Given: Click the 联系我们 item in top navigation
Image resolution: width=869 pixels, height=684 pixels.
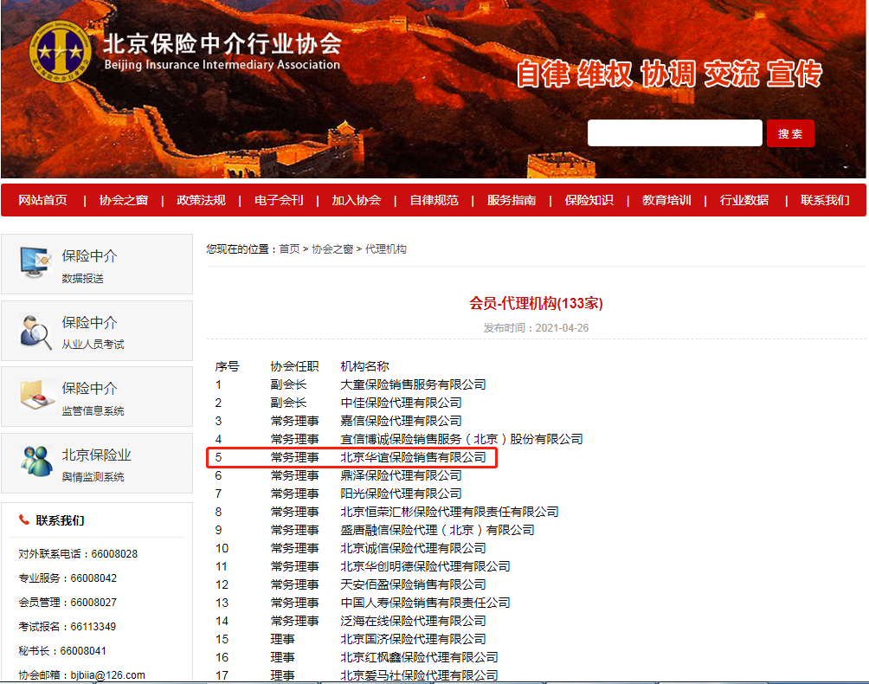Looking at the screenshot, I should coord(824,200).
